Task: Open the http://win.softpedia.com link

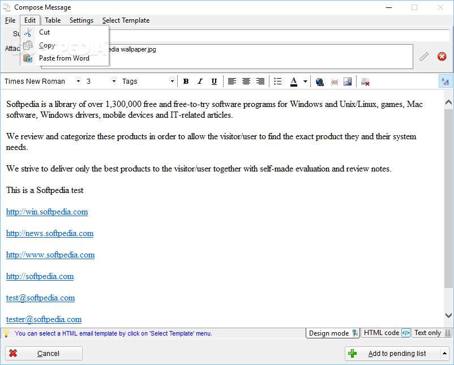Action: [47, 212]
